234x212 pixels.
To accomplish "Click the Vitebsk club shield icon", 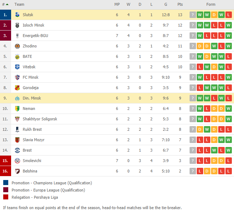I will click(x=17, y=67).
